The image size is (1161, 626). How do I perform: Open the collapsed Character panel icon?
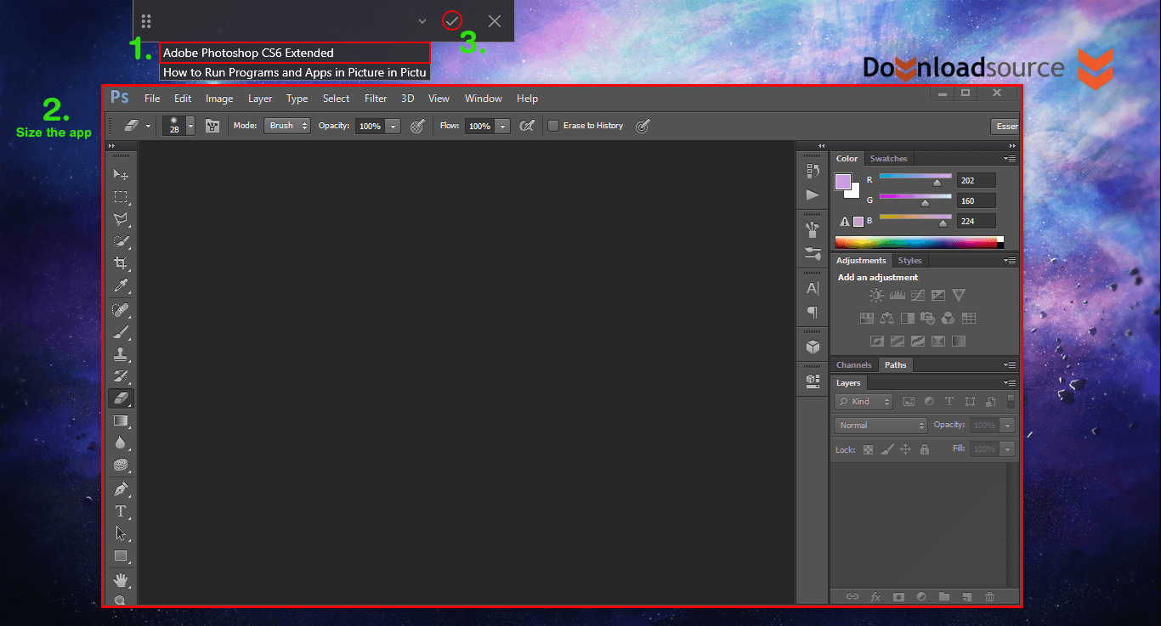[x=813, y=288]
